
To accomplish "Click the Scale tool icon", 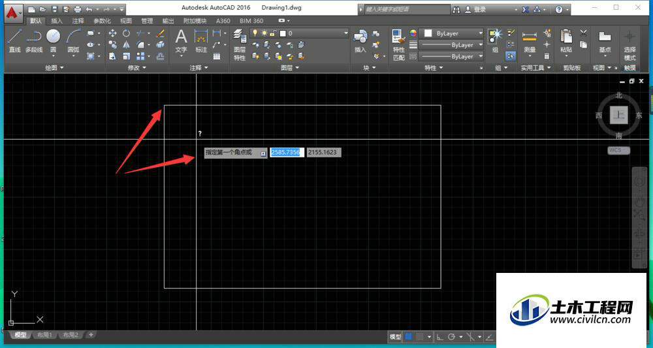I will [x=126, y=55].
